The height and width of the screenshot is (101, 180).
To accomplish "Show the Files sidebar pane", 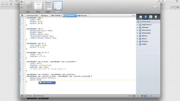I will point(146,17).
